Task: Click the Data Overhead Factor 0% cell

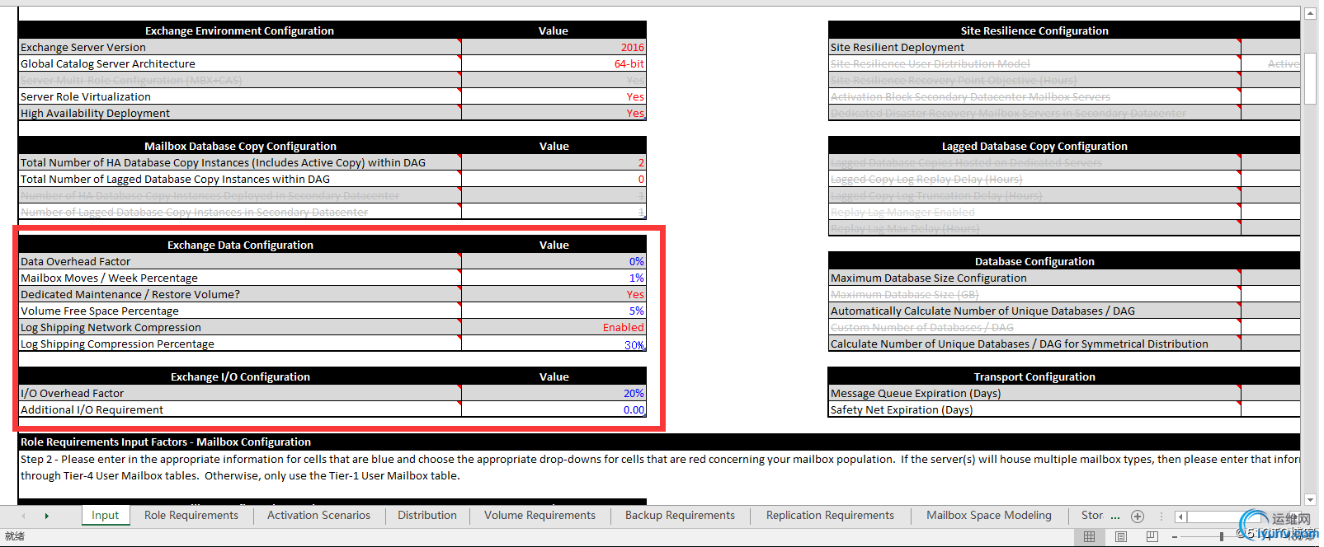Action: [x=554, y=261]
